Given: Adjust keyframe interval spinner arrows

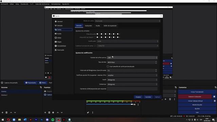Looking at the screenshot, I should pyautogui.click(x=156, y=70).
